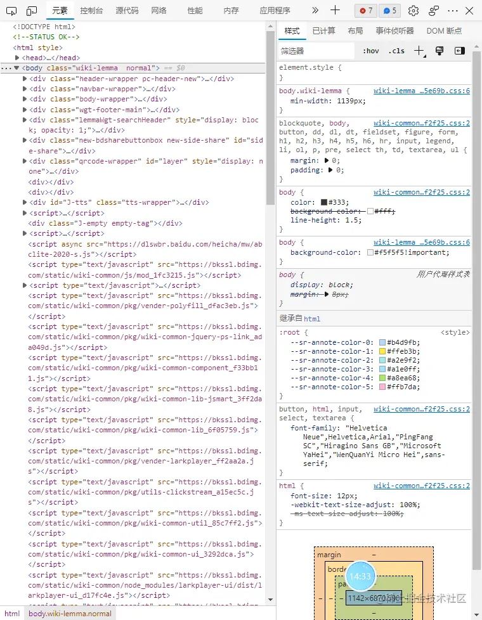Open the 性能 tab
Screen dimensions: 482x620
pos(195,11)
